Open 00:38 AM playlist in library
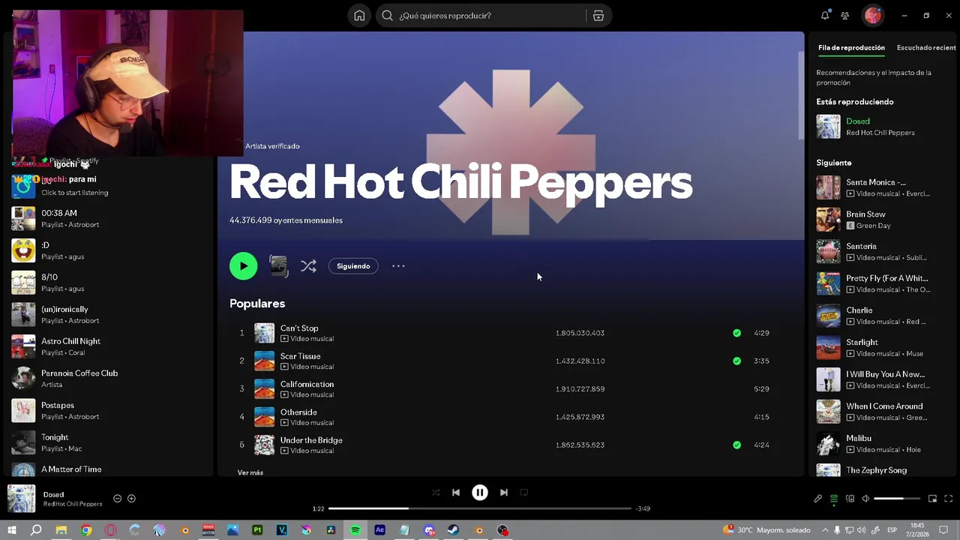This screenshot has width=960, height=540. (x=109, y=218)
